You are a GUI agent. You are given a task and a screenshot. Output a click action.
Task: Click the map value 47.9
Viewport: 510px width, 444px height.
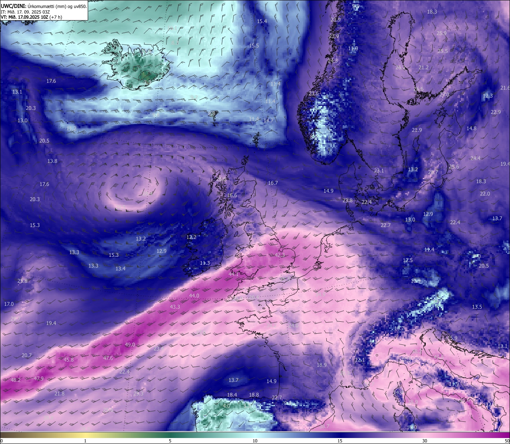tap(39, 378)
